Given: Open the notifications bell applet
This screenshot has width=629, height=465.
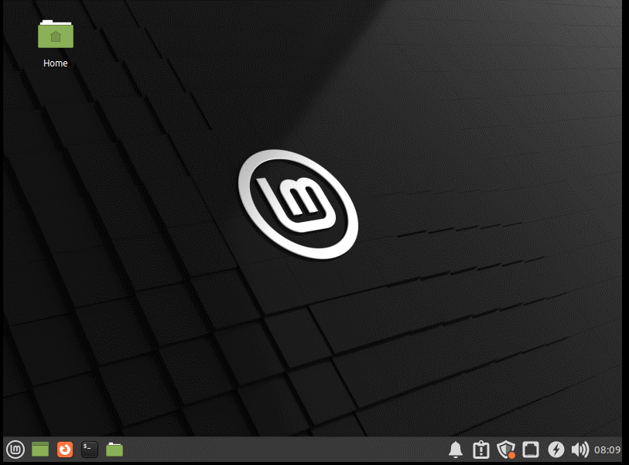Looking at the screenshot, I should point(455,450).
